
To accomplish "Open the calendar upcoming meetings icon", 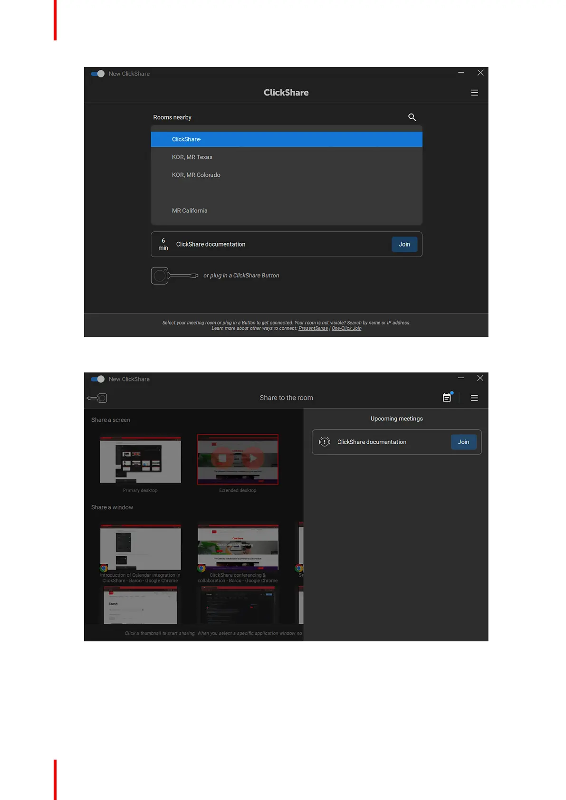I will 447,397.
